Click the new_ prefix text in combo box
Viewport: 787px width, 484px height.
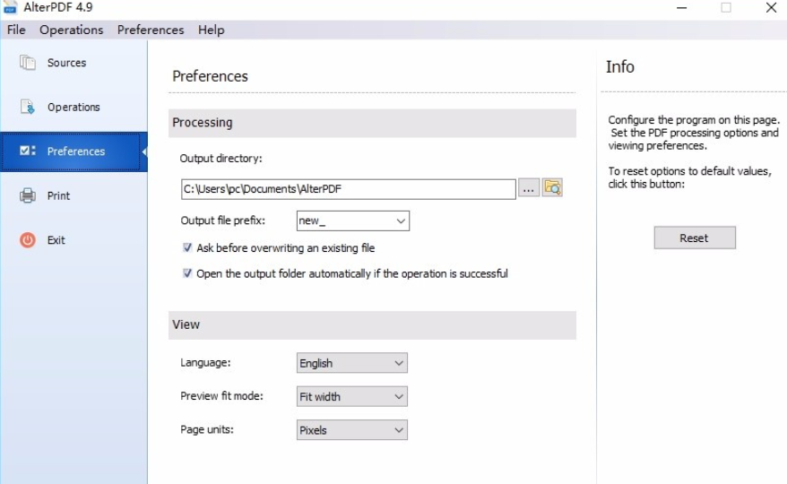click(312, 220)
